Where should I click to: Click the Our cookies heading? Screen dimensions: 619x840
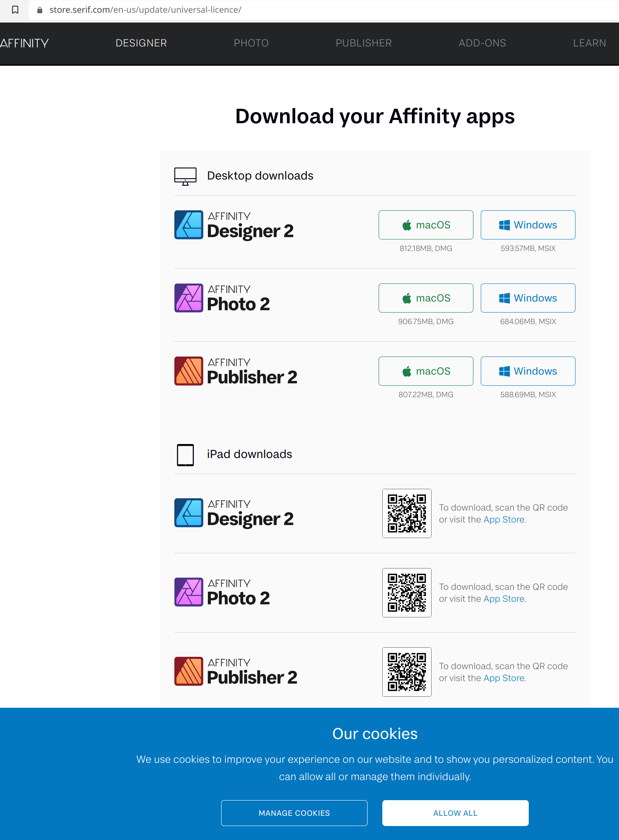(375, 734)
